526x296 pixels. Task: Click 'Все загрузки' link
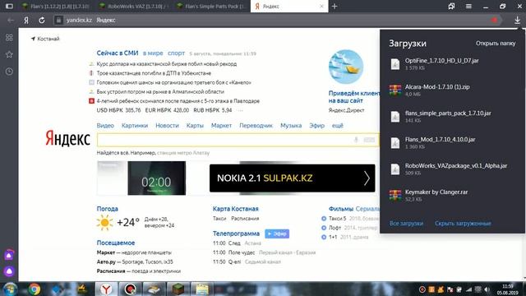pos(406,224)
